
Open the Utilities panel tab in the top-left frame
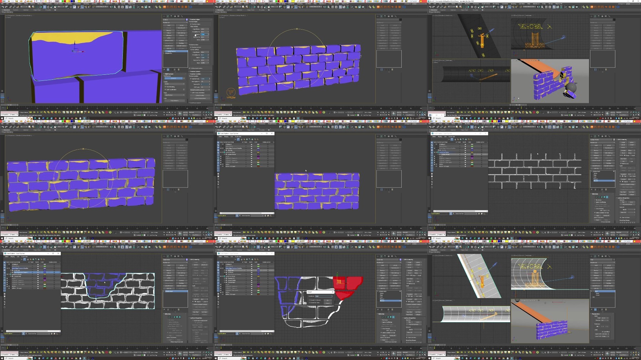[182, 16]
